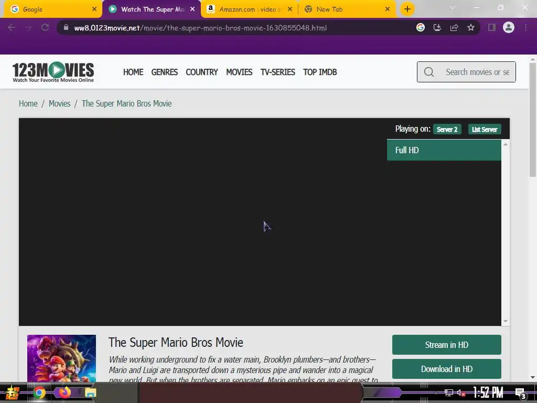Viewport: 537px width, 403px height.
Task: Switch to the Google tab
Action: [x=51, y=9]
